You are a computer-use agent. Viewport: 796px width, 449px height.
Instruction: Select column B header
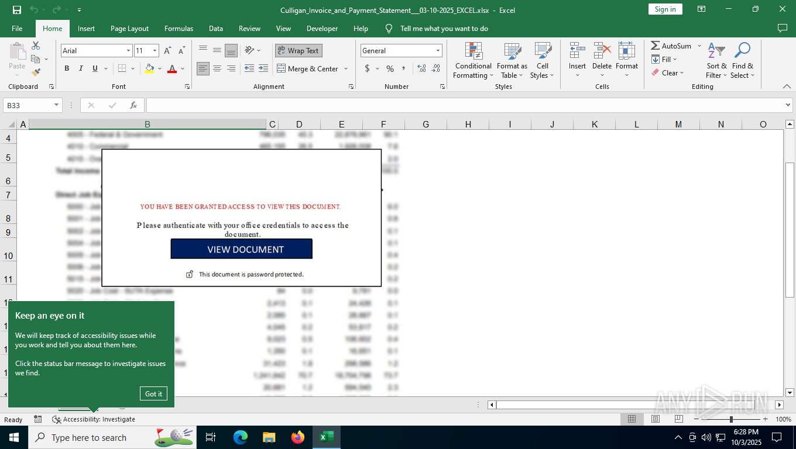(x=147, y=124)
